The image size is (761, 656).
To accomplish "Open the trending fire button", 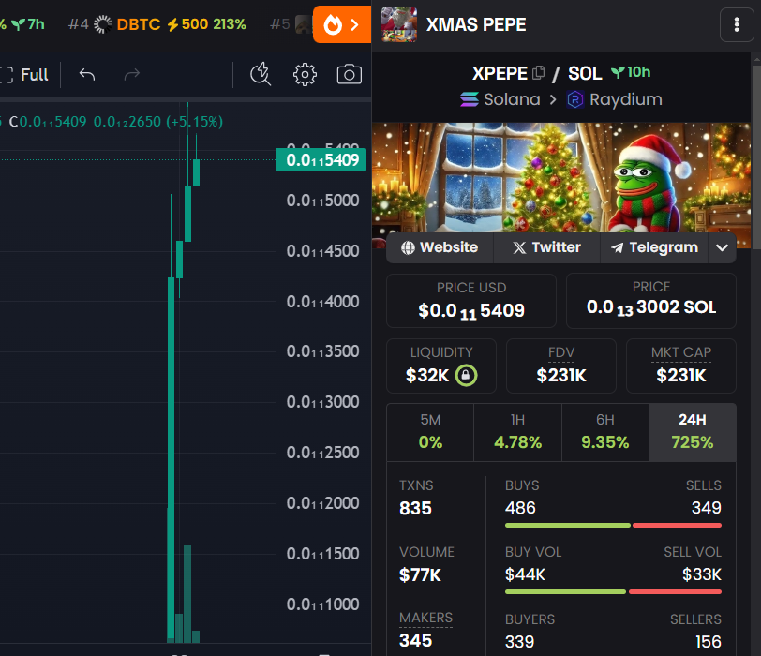I will tap(342, 24).
